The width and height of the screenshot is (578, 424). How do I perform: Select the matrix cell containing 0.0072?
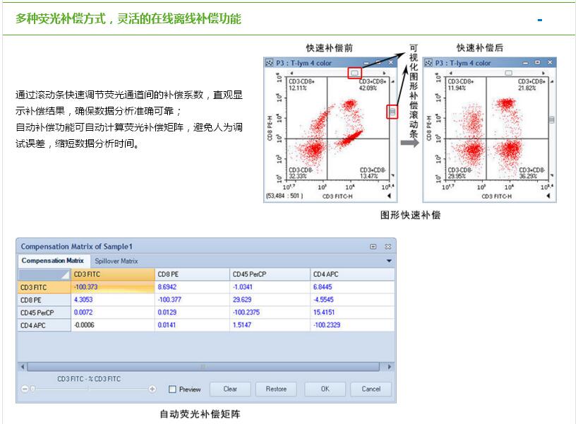point(113,312)
